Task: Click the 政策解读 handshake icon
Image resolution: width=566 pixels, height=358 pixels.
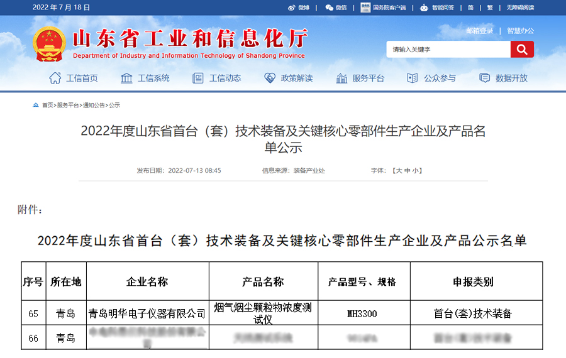Action: tap(270, 78)
